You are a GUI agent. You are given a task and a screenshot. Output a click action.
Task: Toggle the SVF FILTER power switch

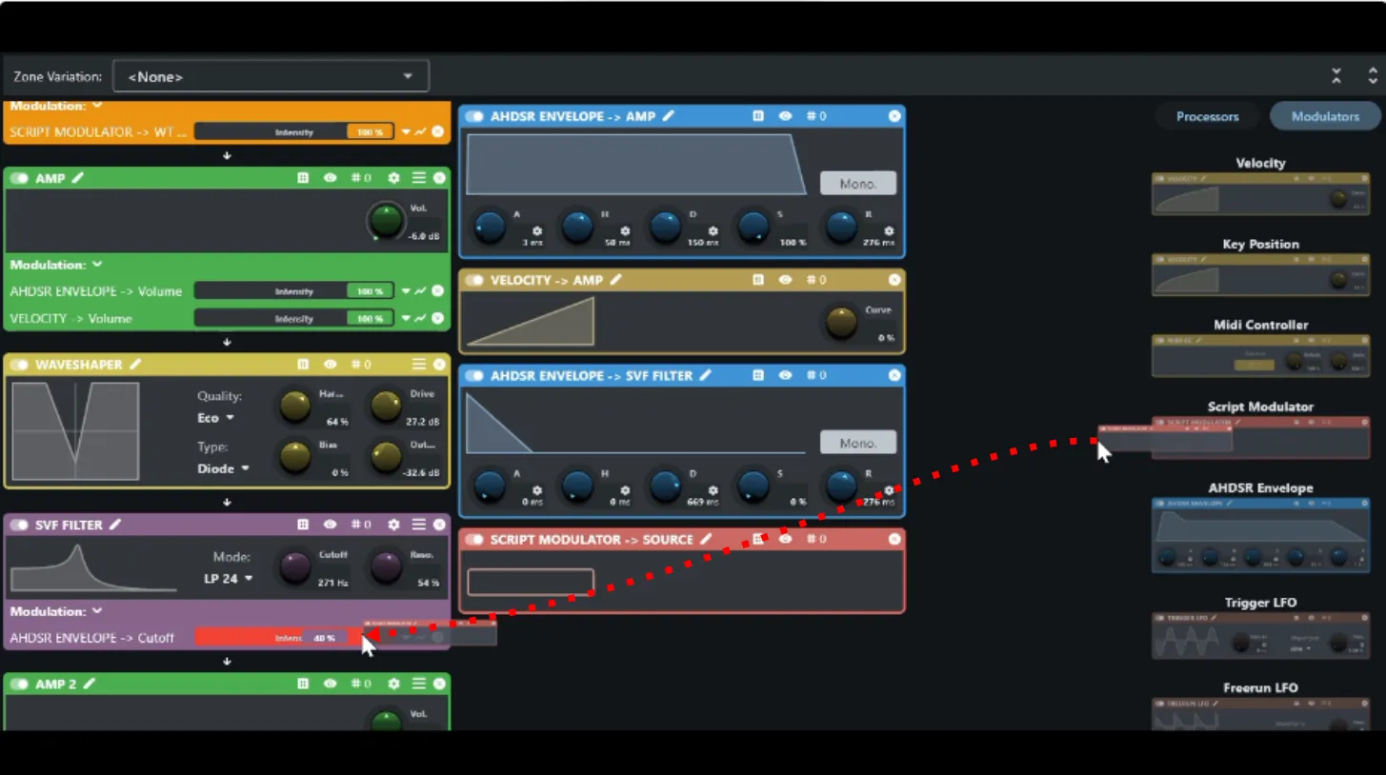point(19,525)
